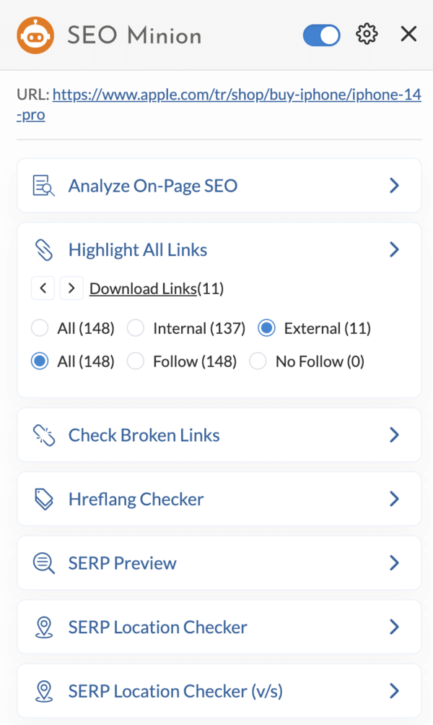Click the SERP Preview magnifier icon
Image resolution: width=433 pixels, height=725 pixels.
point(43,562)
